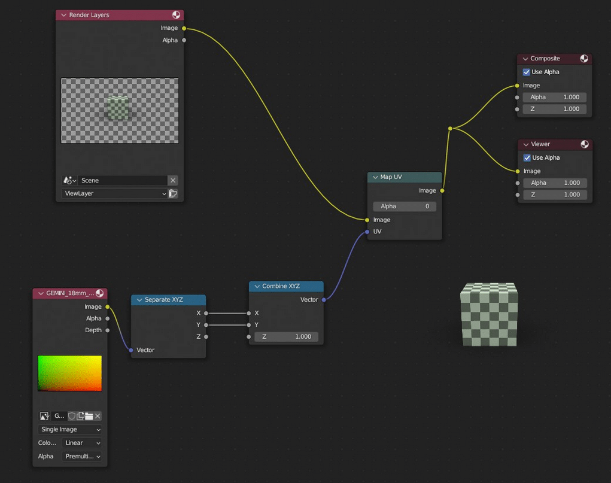This screenshot has height=483, width=611.
Task: Click the Render Layers preview thumbnail
Action: tap(120, 111)
